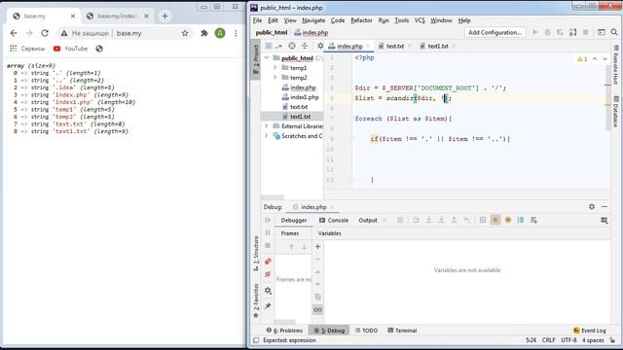Toggle the Database tool window side tab
Image resolution: width=623 pixels, height=350 pixels.
click(x=616, y=112)
